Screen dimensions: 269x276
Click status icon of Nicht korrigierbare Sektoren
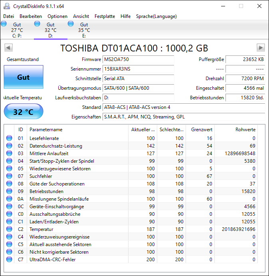(x=9, y=252)
